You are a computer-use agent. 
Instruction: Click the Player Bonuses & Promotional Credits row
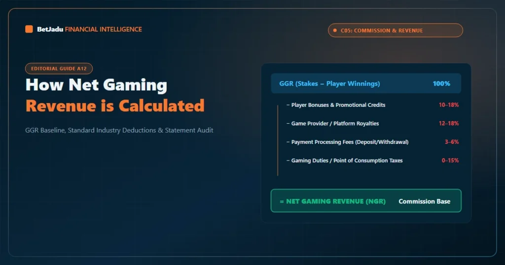click(x=373, y=105)
